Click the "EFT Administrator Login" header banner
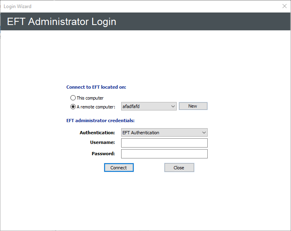This screenshot has width=291, height=231. point(62,22)
